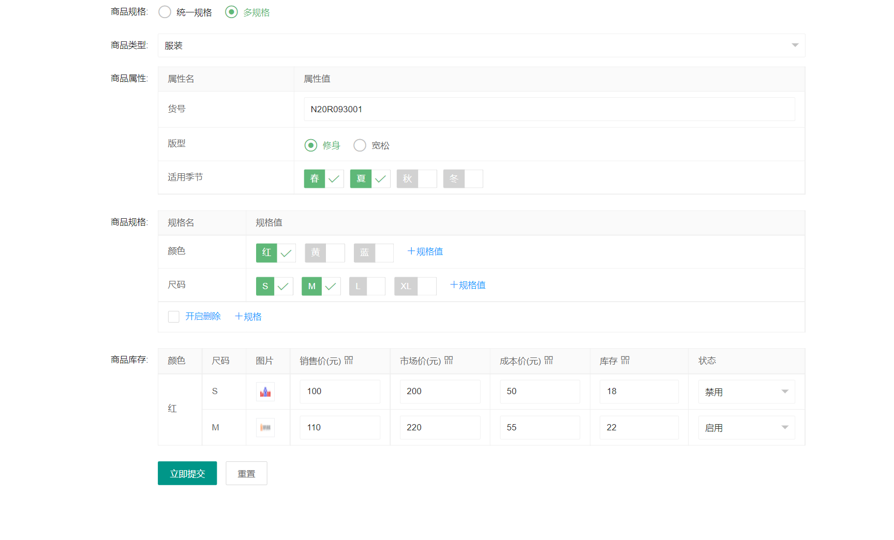
Task: Open the 商品类型 服装 dropdown
Action: (481, 46)
